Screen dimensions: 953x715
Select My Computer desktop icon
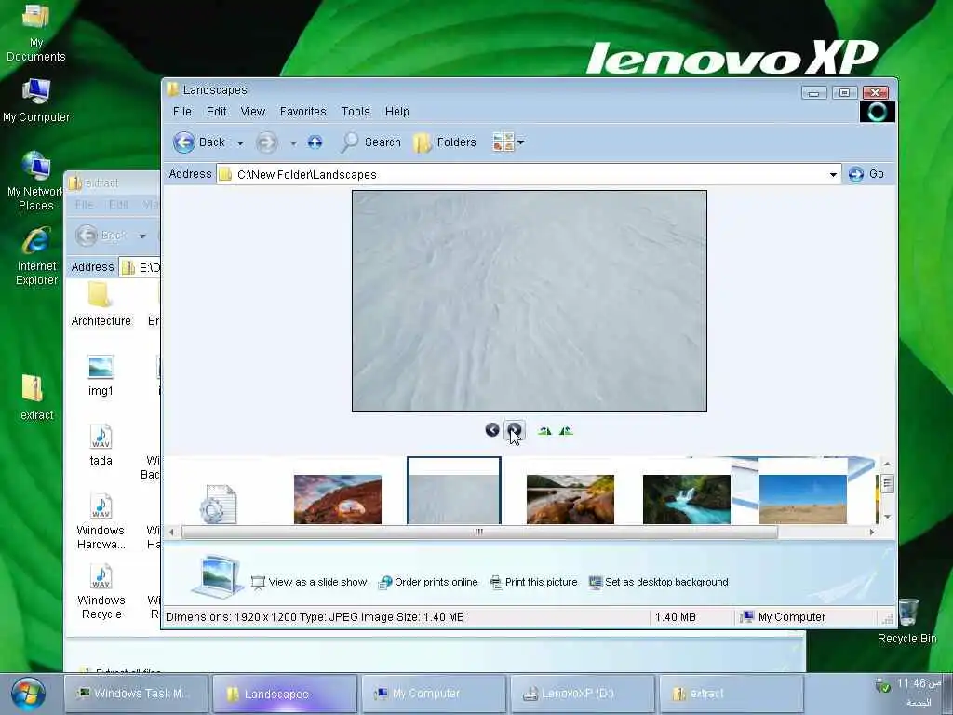(x=36, y=101)
